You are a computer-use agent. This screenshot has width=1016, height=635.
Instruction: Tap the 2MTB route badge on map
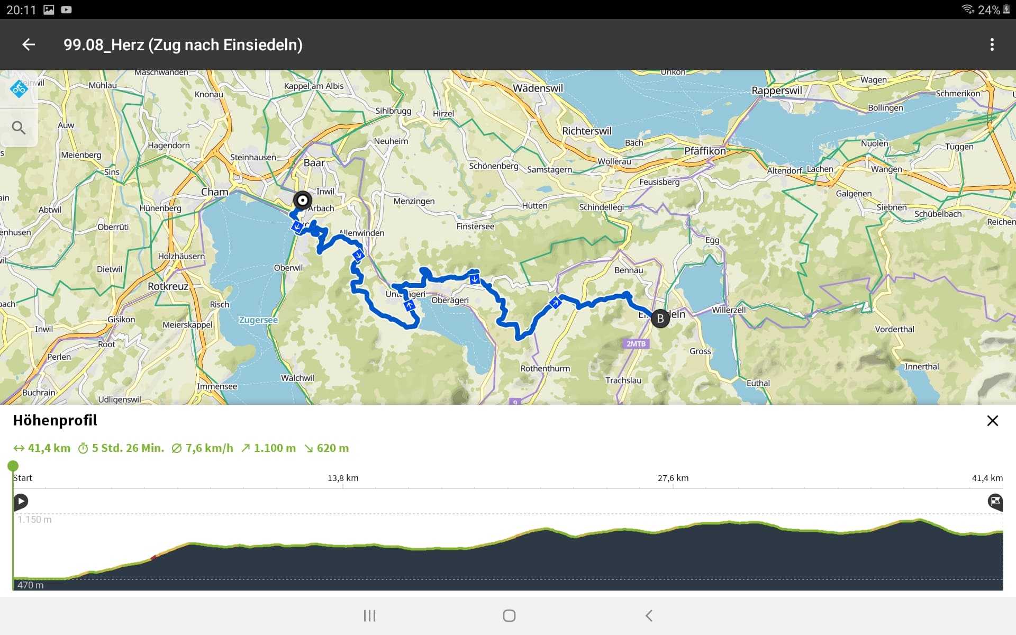pyautogui.click(x=636, y=344)
